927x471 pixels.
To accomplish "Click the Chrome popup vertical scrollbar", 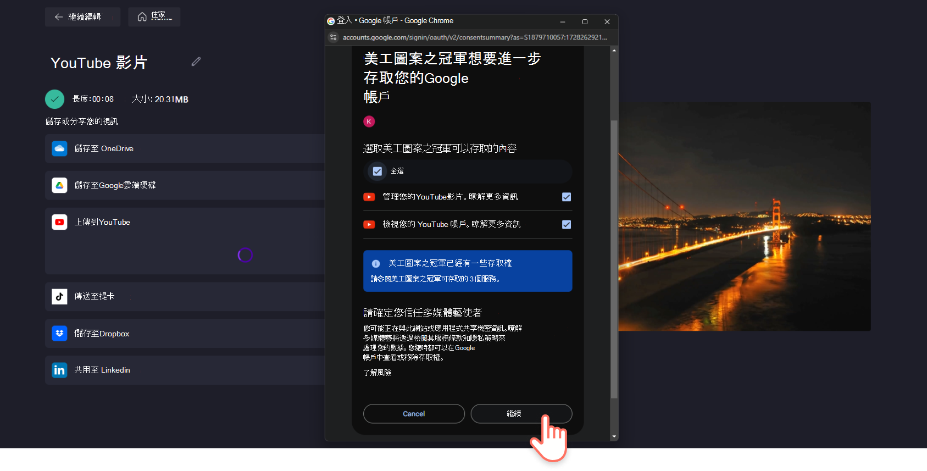I will point(614,259).
